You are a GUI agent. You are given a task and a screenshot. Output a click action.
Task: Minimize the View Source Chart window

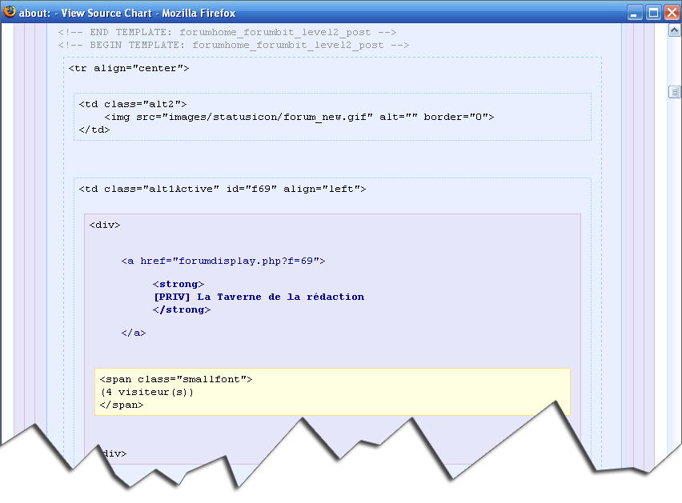tap(635, 13)
